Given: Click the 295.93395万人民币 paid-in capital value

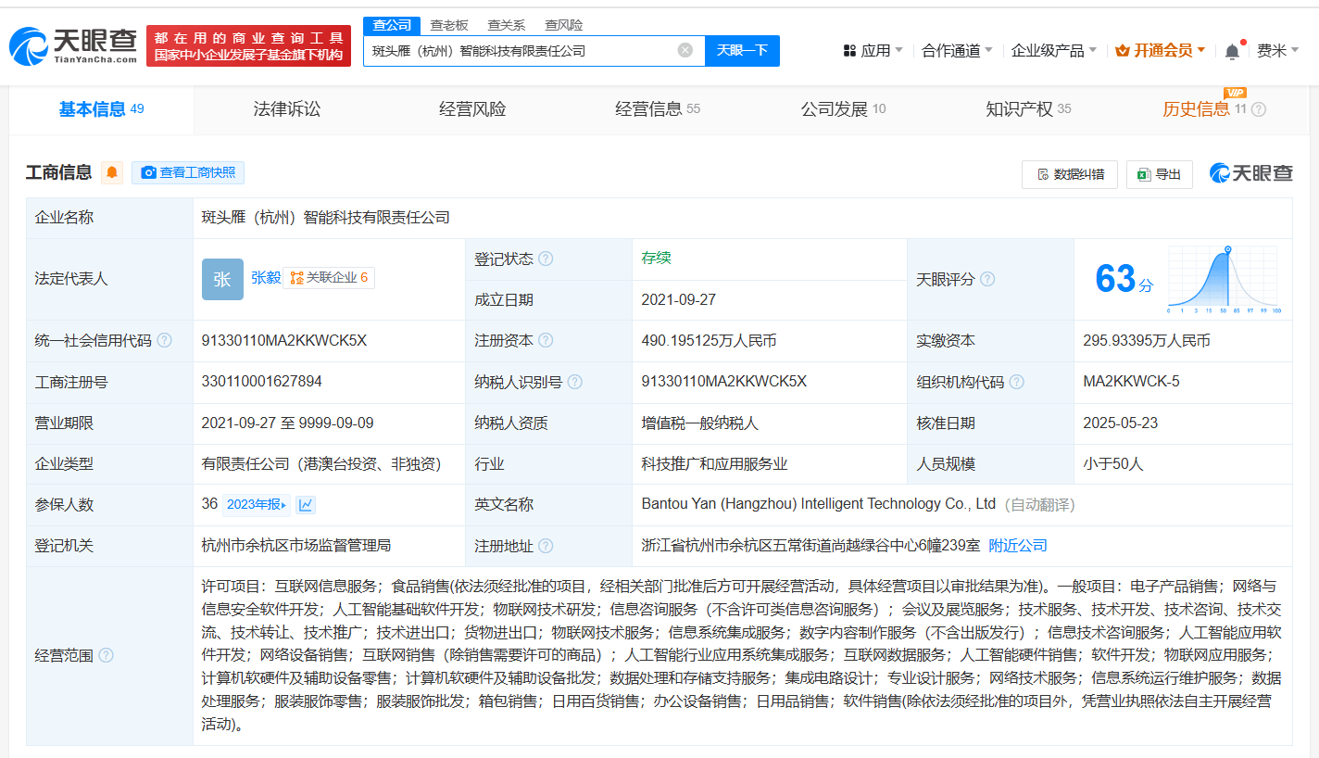Looking at the screenshot, I should point(1147,341).
